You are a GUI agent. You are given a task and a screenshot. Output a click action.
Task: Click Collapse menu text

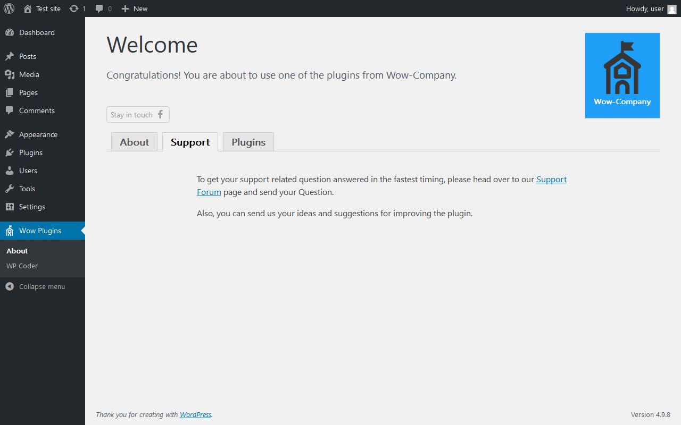point(42,286)
